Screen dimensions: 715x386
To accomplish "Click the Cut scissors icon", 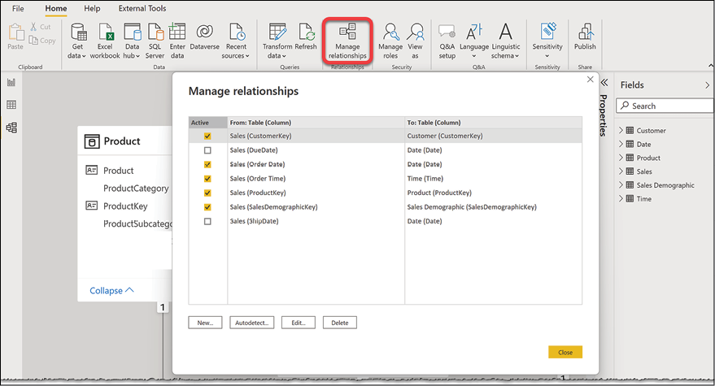I will tap(33, 27).
